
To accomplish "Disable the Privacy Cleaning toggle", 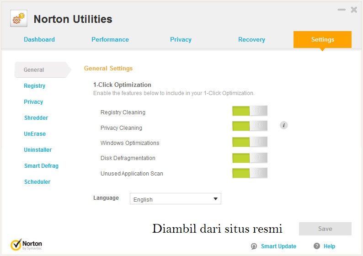I will coord(250,126).
